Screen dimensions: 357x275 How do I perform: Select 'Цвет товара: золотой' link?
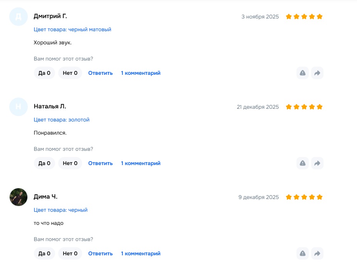tap(62, 120)
